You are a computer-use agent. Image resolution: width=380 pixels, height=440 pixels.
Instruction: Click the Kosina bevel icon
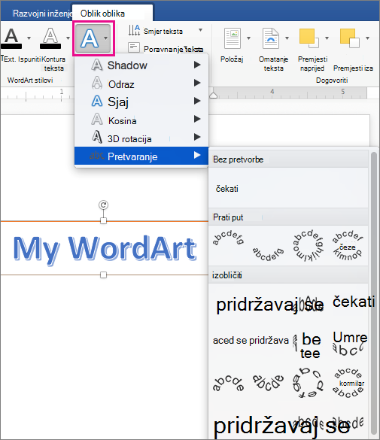(97, 120)
